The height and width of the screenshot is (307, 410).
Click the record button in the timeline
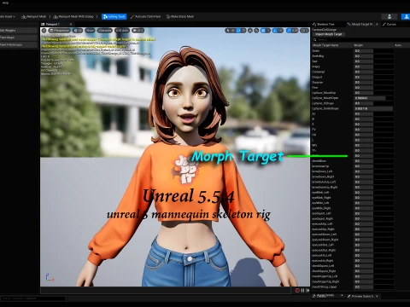297,290
